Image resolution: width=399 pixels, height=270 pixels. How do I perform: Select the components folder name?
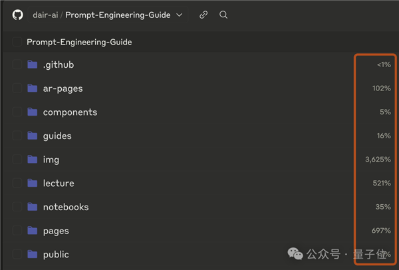tap(70, 112)
